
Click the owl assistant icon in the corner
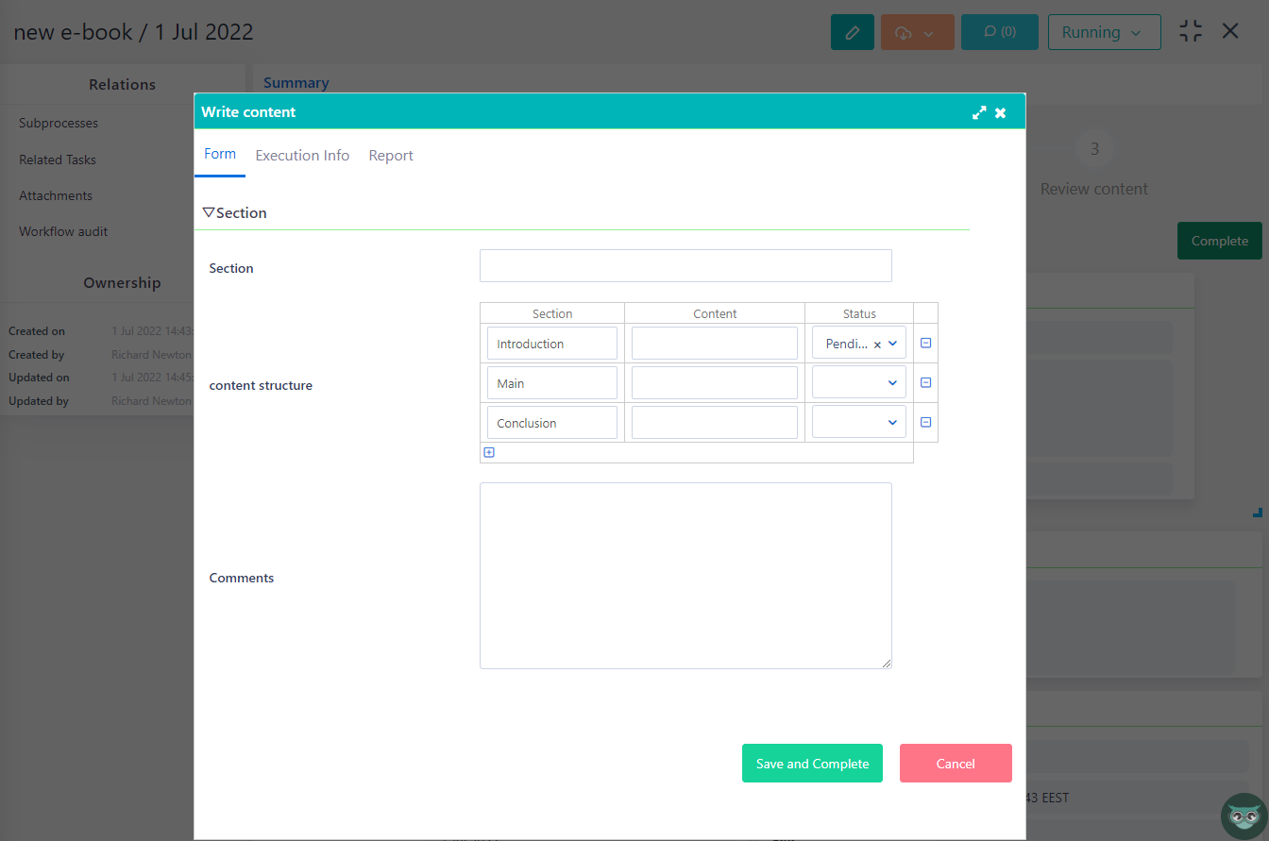point(1244,816)
